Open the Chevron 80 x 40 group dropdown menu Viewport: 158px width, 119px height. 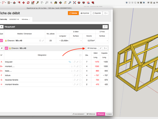click(105, 48)
